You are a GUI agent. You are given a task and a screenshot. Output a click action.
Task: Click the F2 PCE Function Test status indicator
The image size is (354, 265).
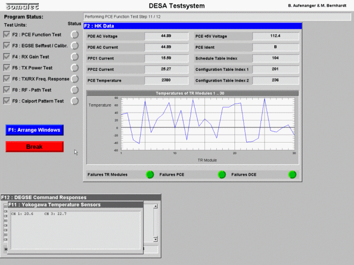tap(75, 34)
